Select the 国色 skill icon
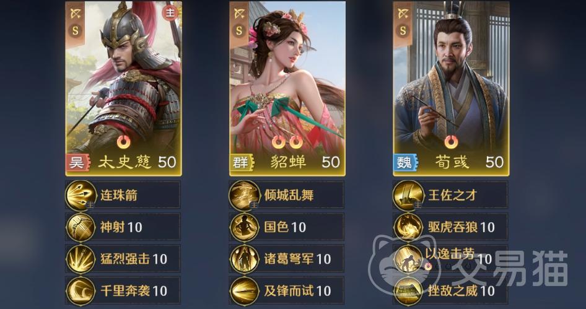The image size is (586, 309). 245,227
